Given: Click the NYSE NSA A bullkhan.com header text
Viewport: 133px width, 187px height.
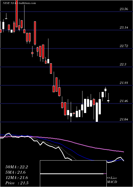Looking at the screenshot, I should 19,3.
